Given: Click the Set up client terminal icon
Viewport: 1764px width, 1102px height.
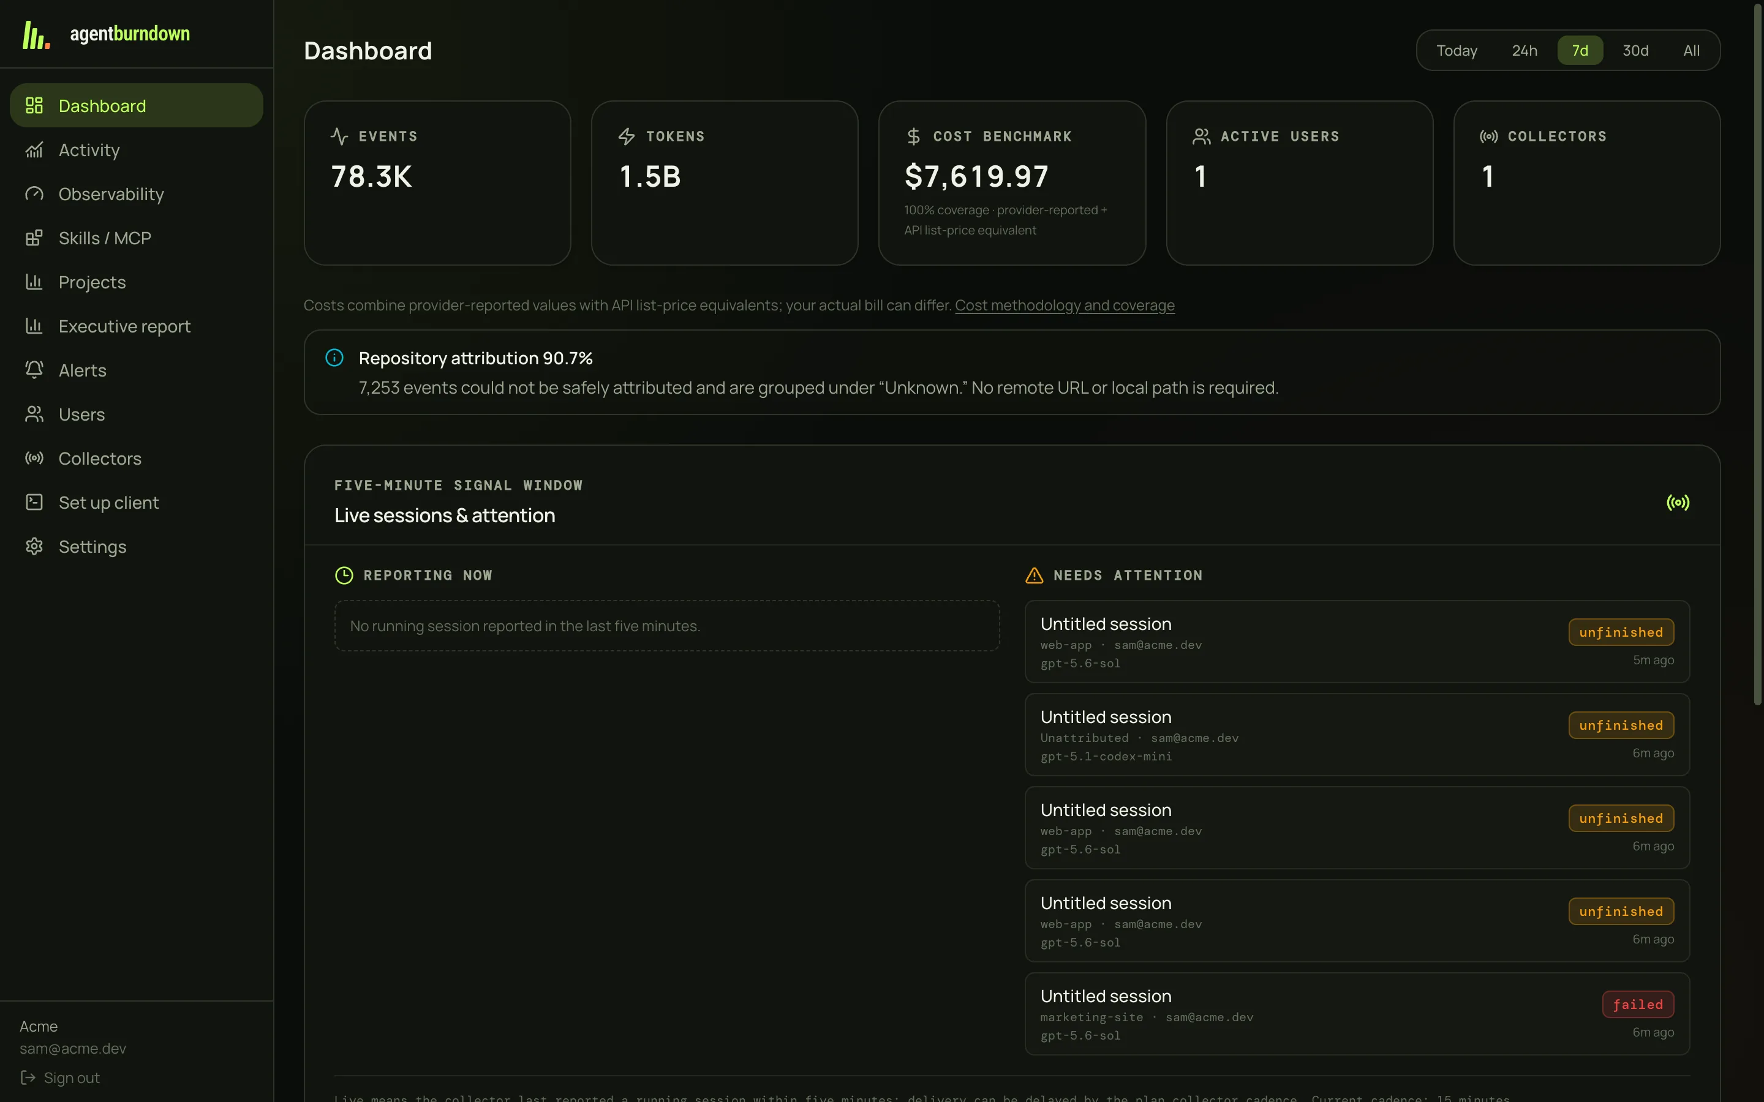Looking at the screenshot, I should [34, 502].
